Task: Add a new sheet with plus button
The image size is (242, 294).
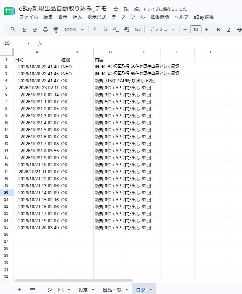Action: click(x=19, y=290)
